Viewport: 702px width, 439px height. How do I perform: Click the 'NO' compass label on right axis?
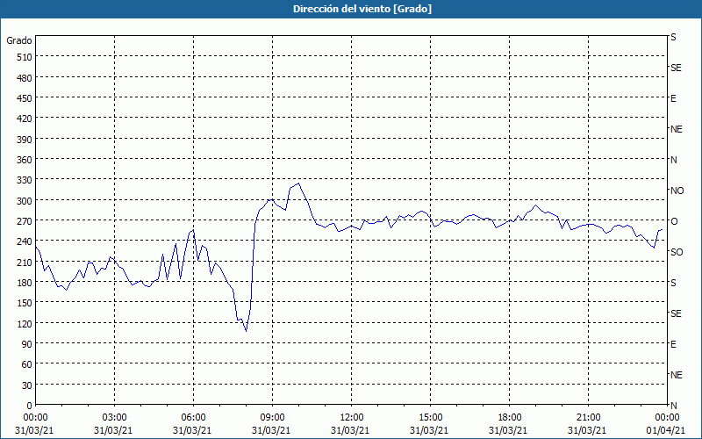tap(677, 191)
